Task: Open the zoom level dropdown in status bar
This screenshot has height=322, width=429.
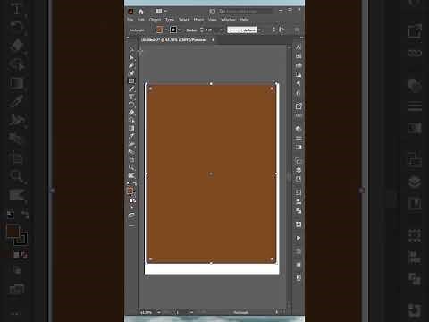Action: 159,312
